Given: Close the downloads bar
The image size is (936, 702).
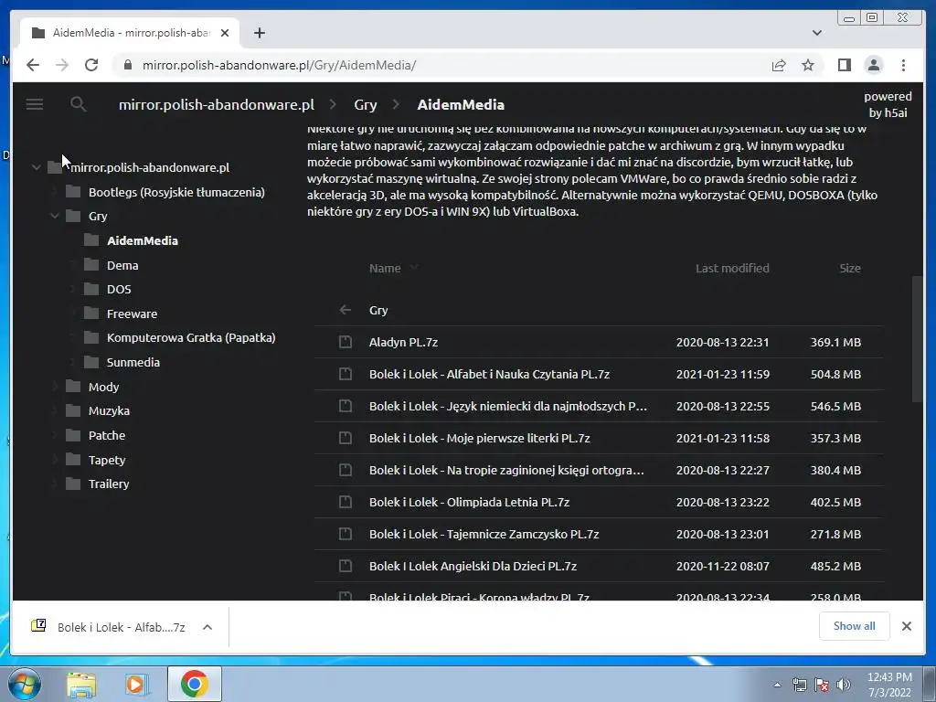Looking at the screenshot, I should coord(906,625).
